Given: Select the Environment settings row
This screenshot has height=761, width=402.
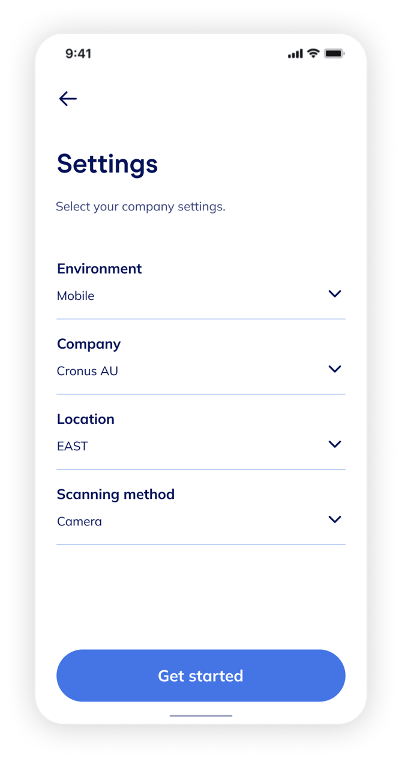Looking at the screenshot, I should point(201,283).
